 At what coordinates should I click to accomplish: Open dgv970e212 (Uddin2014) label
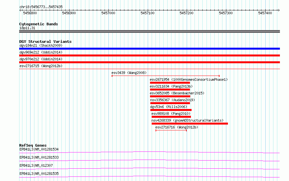click(41, 59)
